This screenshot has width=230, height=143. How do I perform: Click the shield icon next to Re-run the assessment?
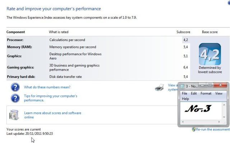point(194,129)
